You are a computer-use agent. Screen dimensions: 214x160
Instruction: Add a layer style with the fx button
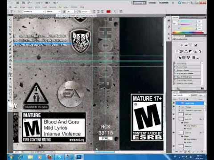(x=181, y=152)
